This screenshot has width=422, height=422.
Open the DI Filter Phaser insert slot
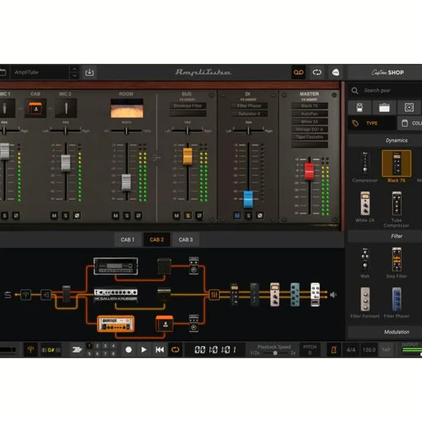pos(249,105)
